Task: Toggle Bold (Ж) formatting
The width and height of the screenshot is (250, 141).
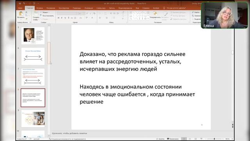Action: [x=58, y=18]
